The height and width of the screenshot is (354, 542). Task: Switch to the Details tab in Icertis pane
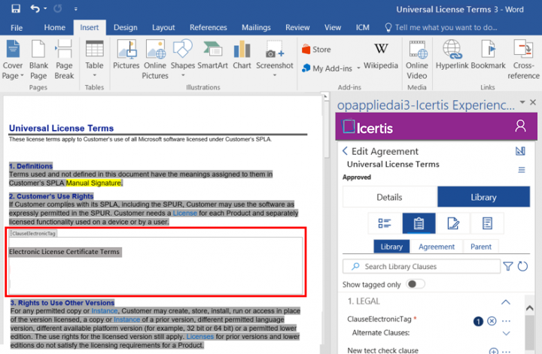click(390, 197)
